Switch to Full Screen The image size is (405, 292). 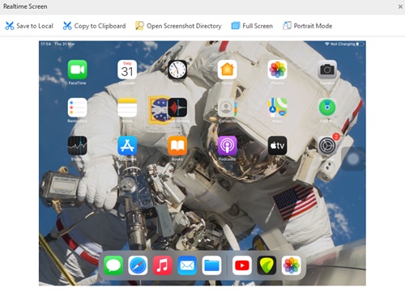pos(252,26)
